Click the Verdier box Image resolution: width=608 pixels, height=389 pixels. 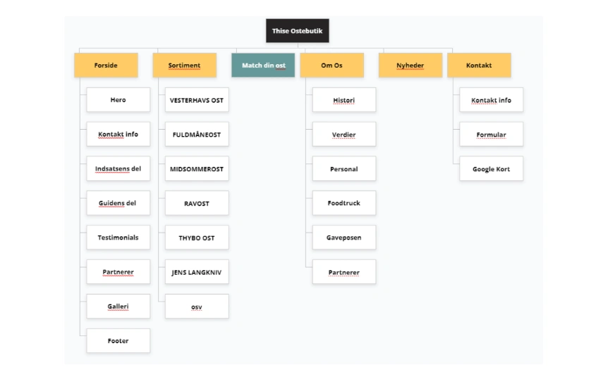[x=344, y=134]
